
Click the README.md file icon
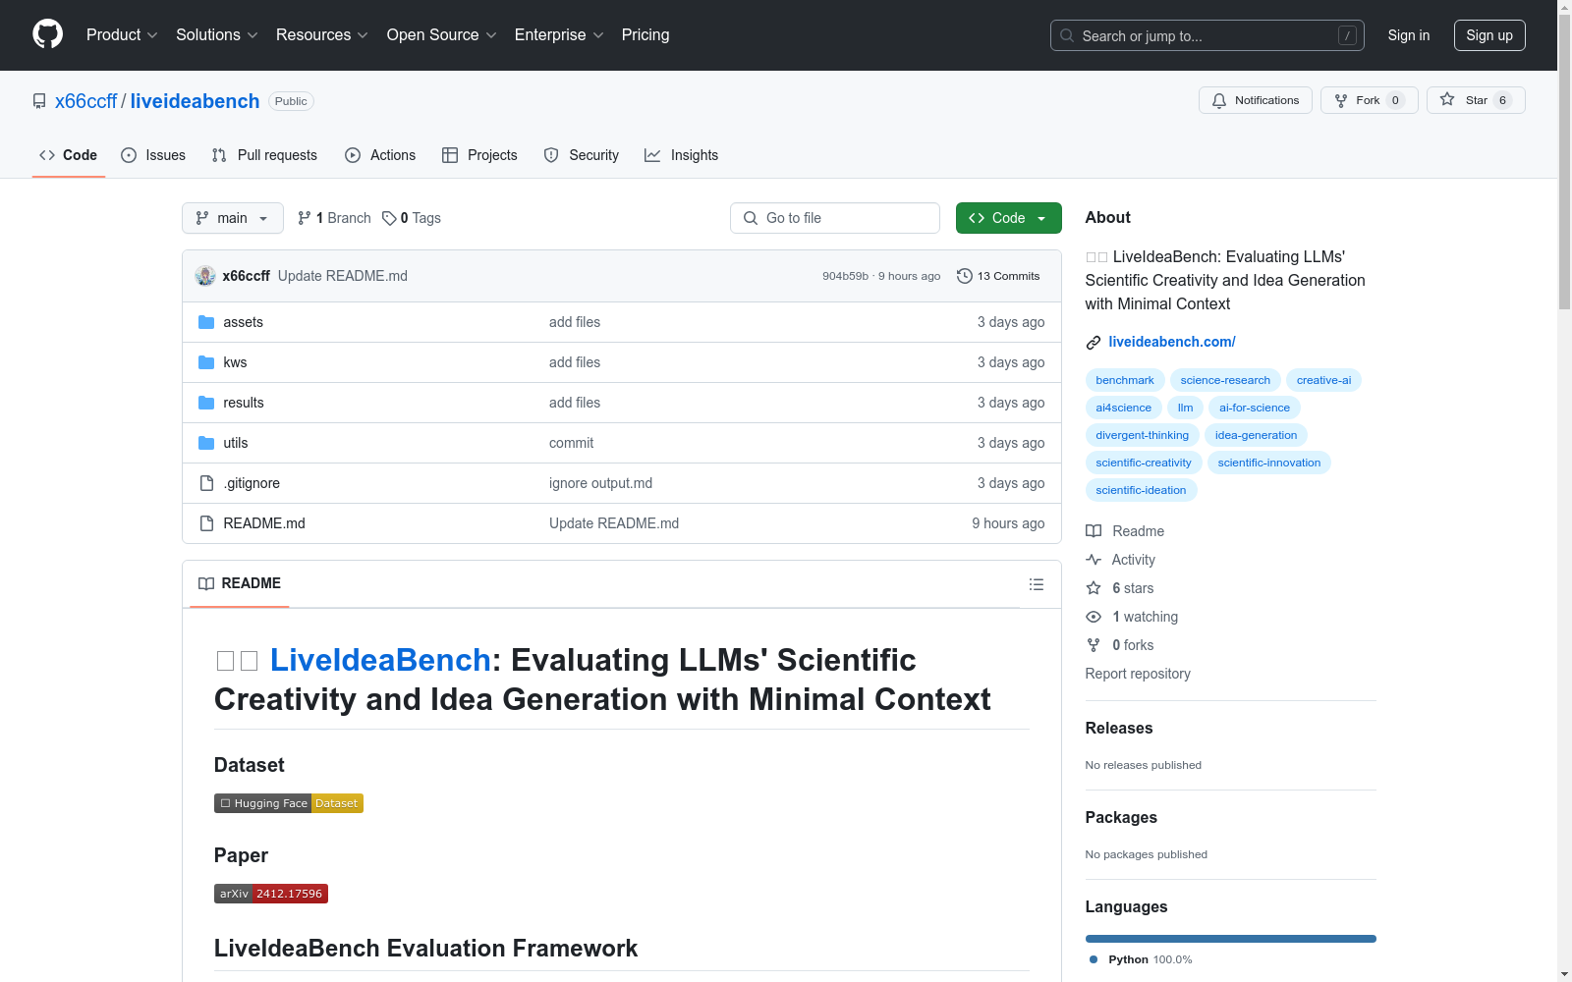[x=206, y=523]
